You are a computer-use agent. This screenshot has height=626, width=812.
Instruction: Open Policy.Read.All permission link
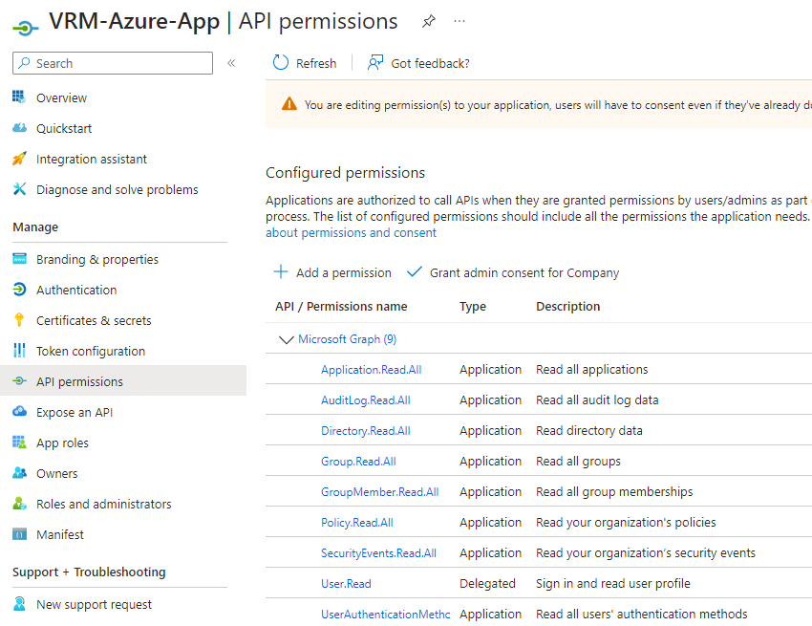(357, 523)
